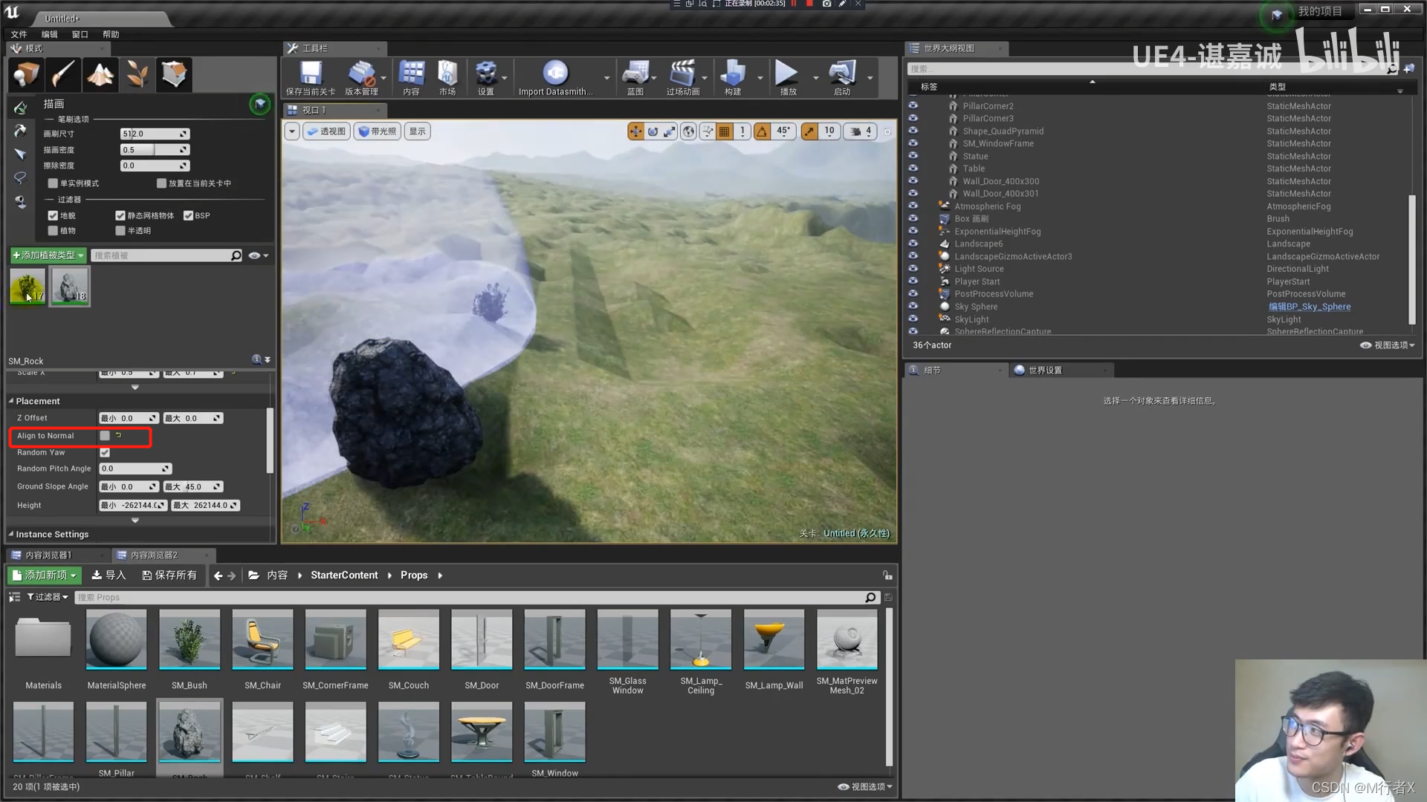Switch to World Settings tab
Image resolution: width=1427 pixels, height=802 pixels.
click(x=1044, y=370)
